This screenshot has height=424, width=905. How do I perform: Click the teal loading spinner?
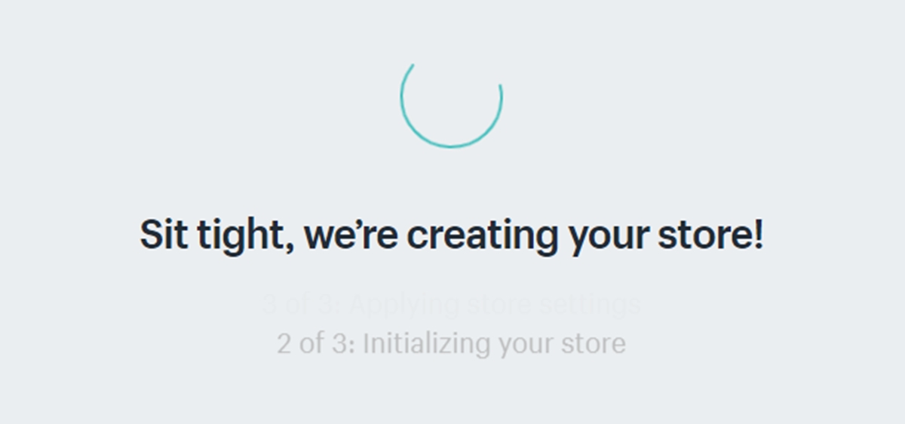(x=451, y=97)
